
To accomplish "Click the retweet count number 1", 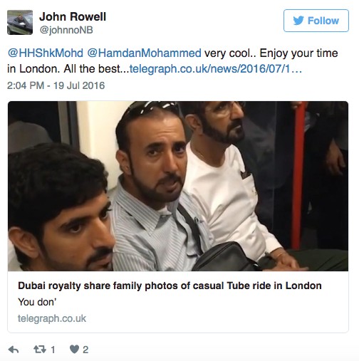I will coord(53,350).
